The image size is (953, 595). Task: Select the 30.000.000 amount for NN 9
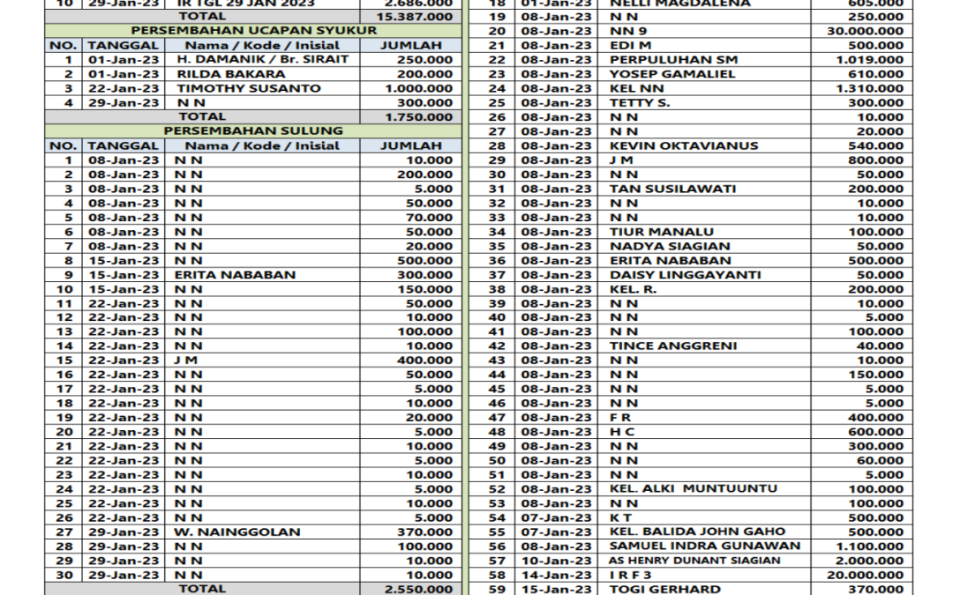pos(863,31)
